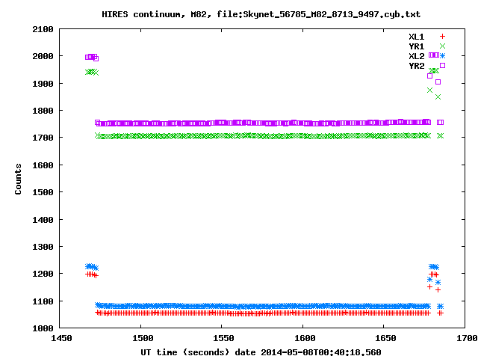Click the 2000 y-axis tick label

[43, 56]
